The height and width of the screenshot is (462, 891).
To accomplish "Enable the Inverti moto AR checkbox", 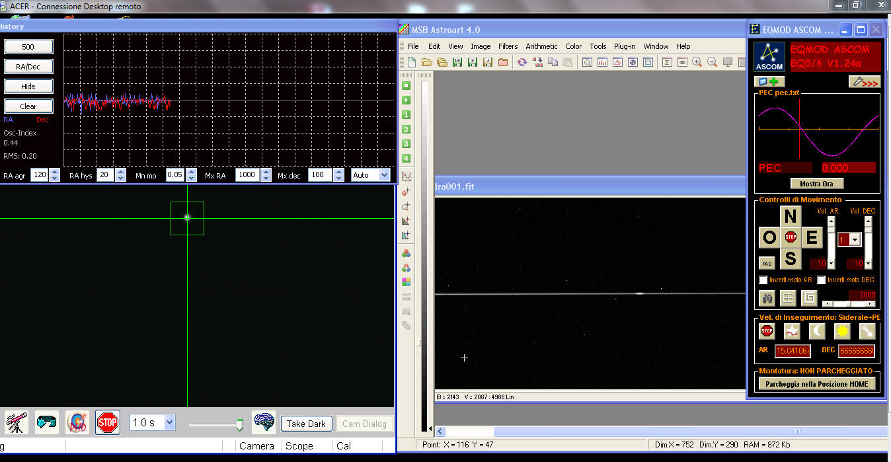I will (x=763, y=280).
